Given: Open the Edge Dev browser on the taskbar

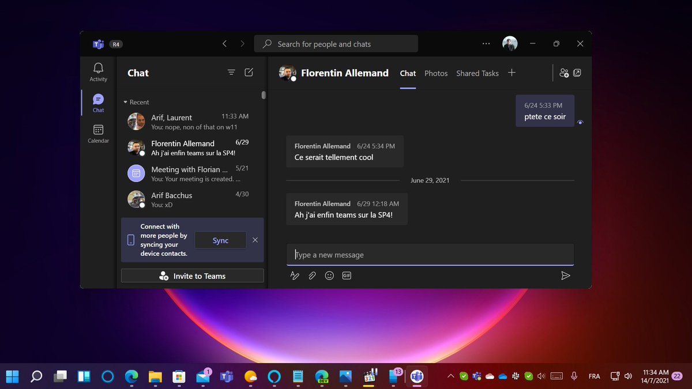Looking at the screenshot, I should tap(322, 376).
